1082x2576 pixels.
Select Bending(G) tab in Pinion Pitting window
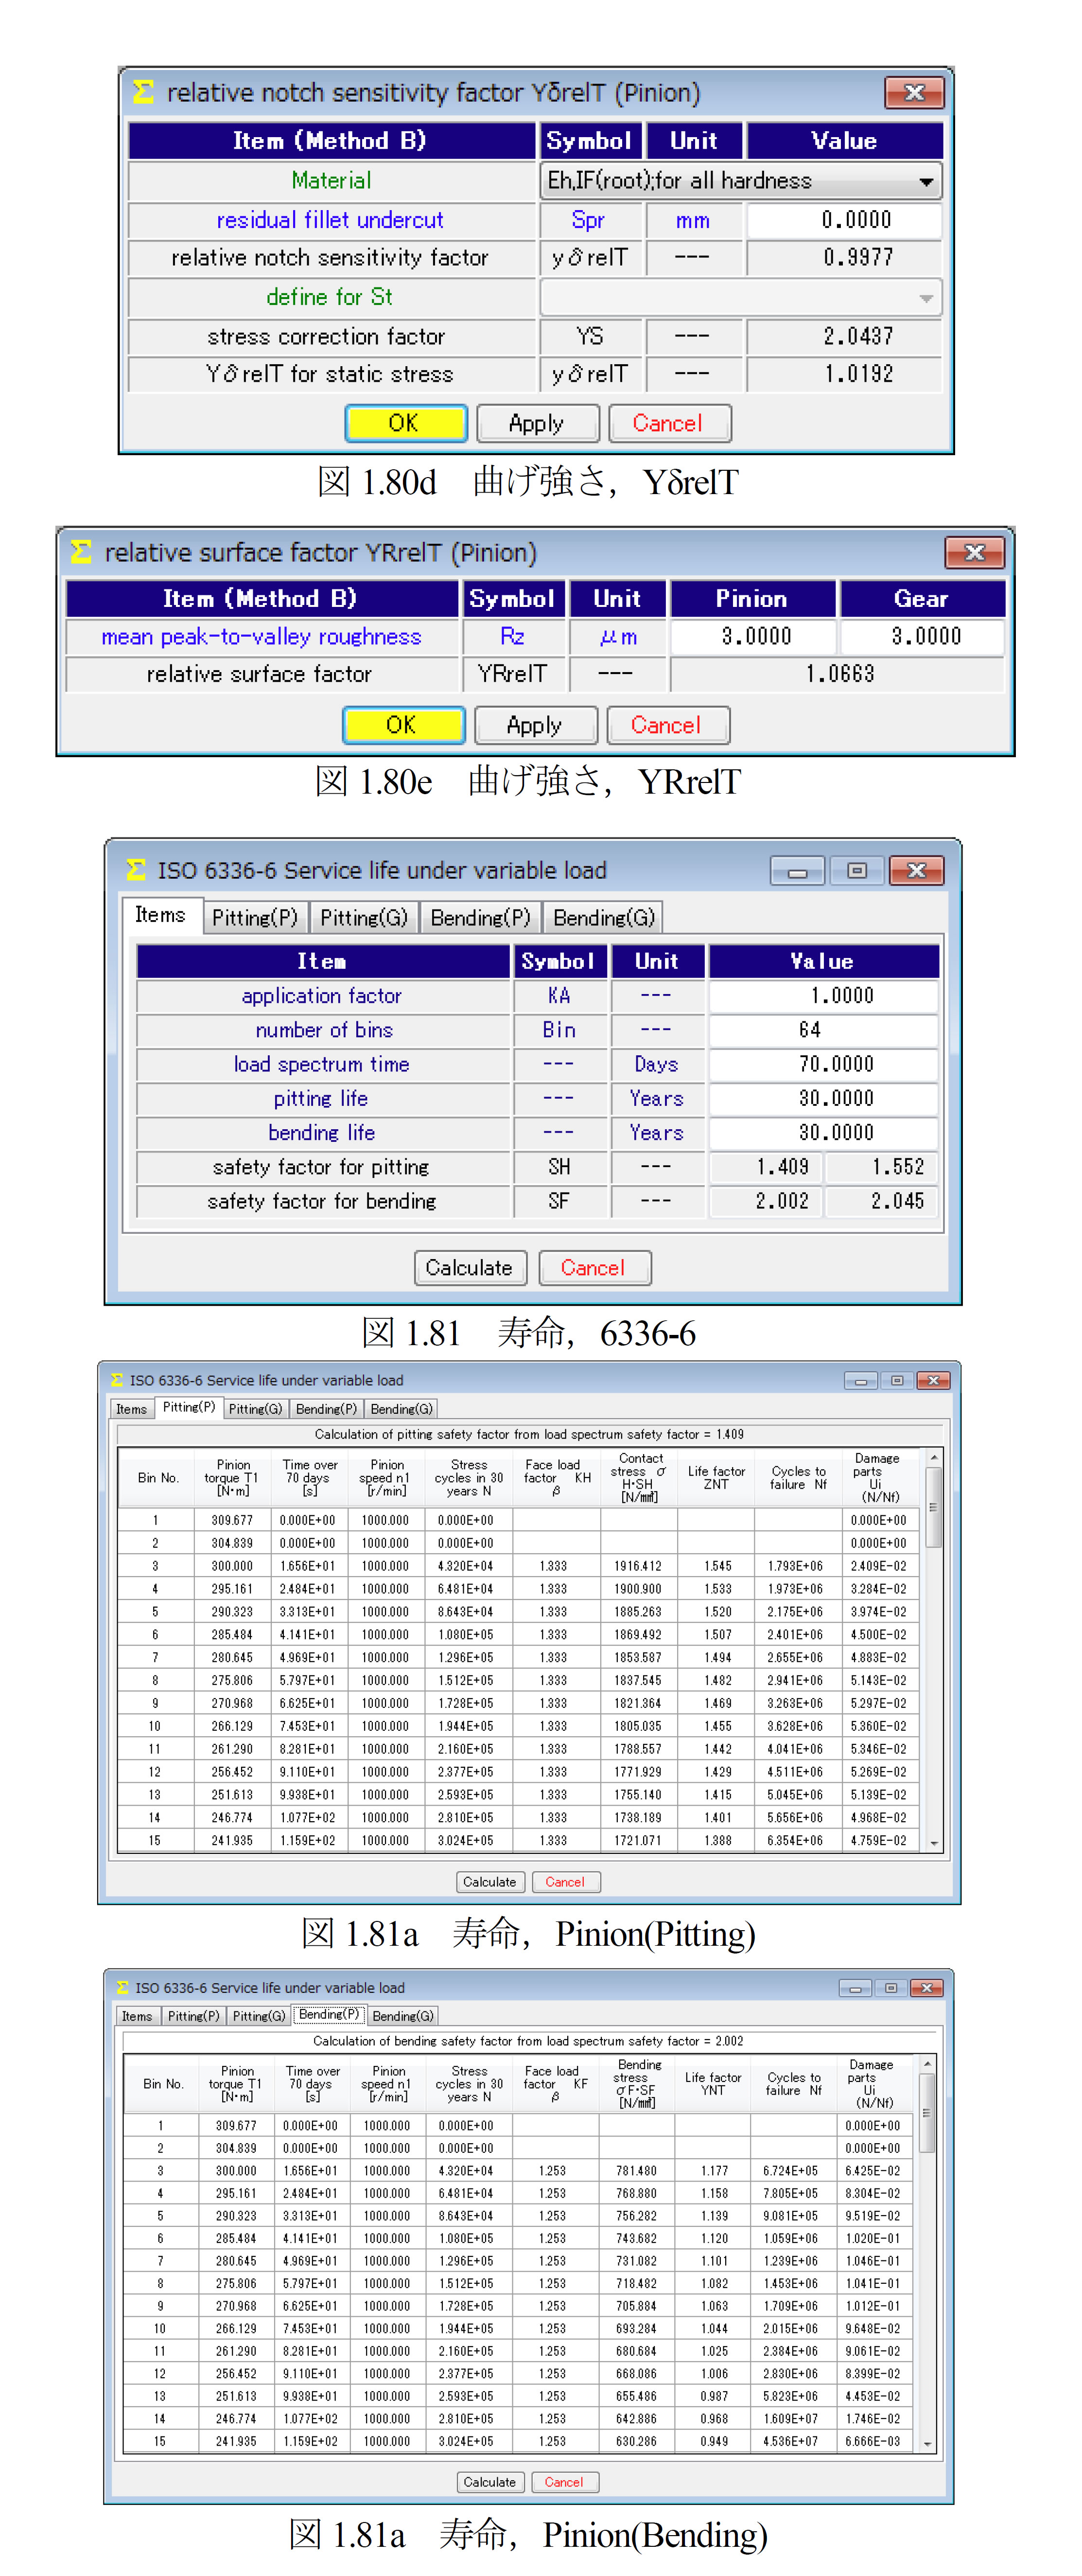[x=401, y=1409]
